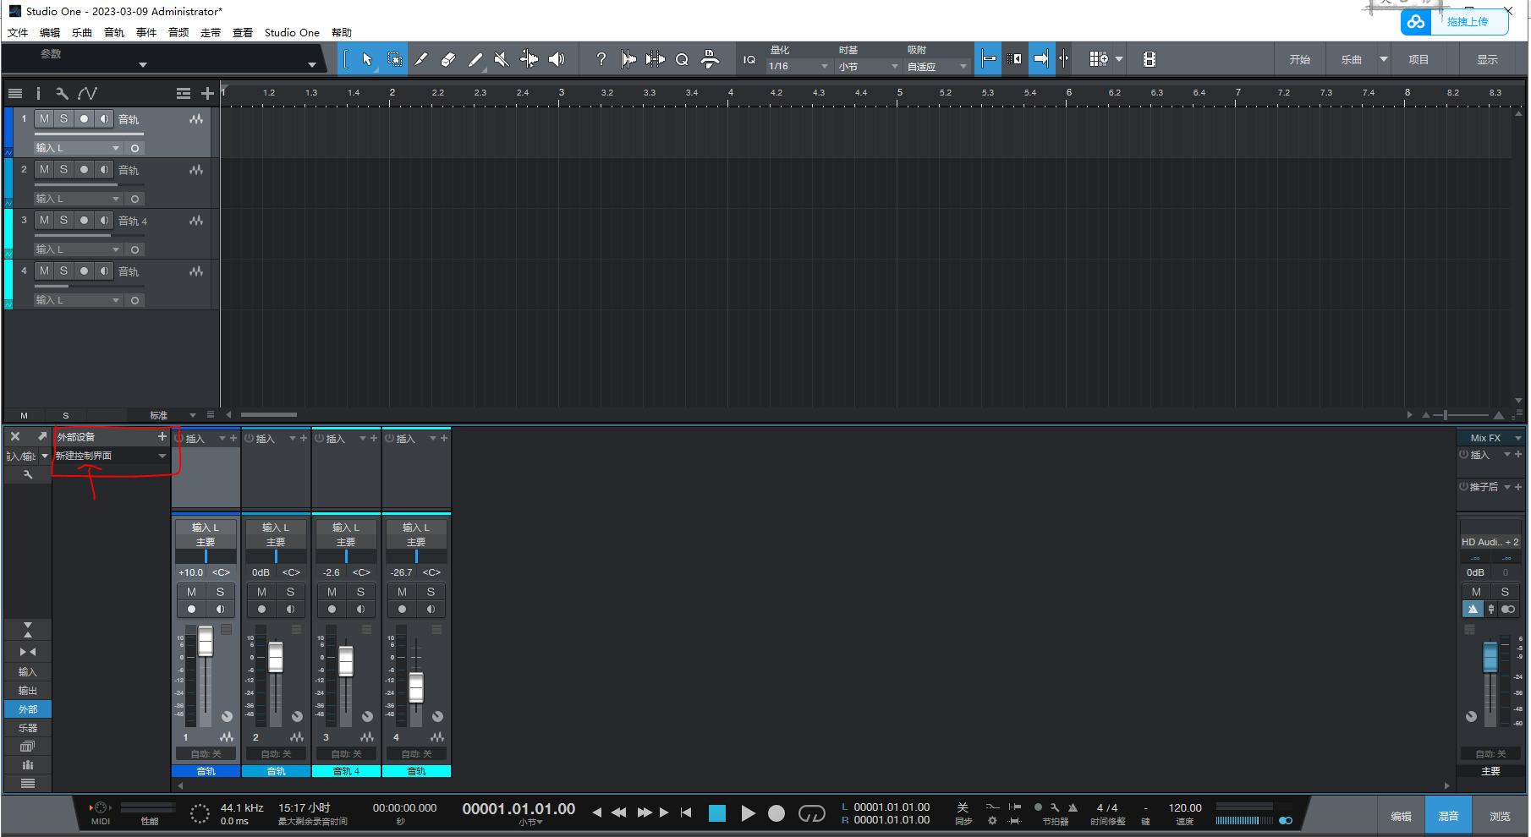Solo track 2 in track list
This screenshot has width=1531, height=837.
click(x=63, y=170)
